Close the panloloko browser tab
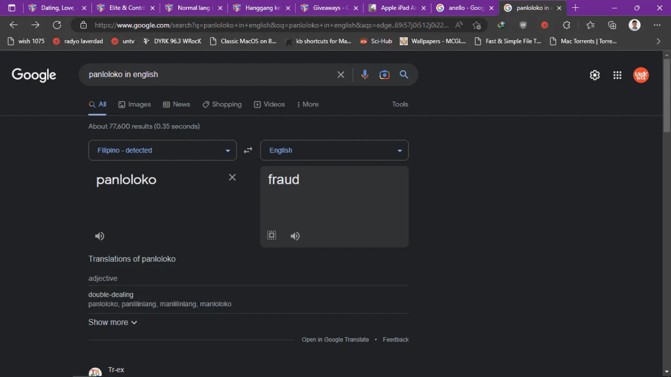671x377 pixels. (x=559, y=8)
